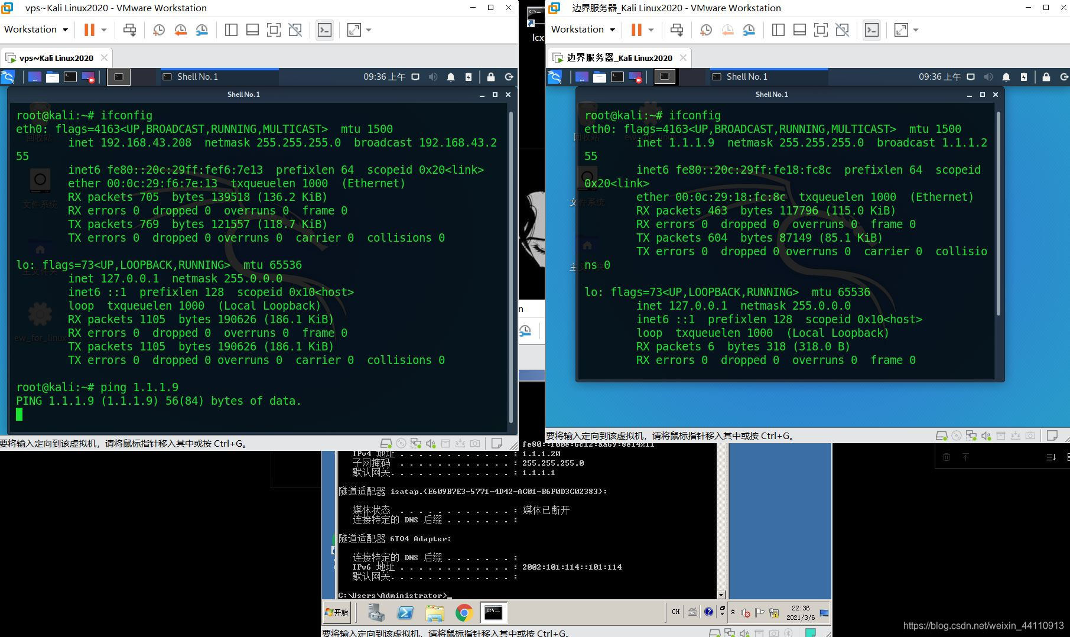The height and width of the screenshot is (637, 1070).
Task: Toggle thumbnail bar in 边界服务器 window
Action: tap(799, 30)
